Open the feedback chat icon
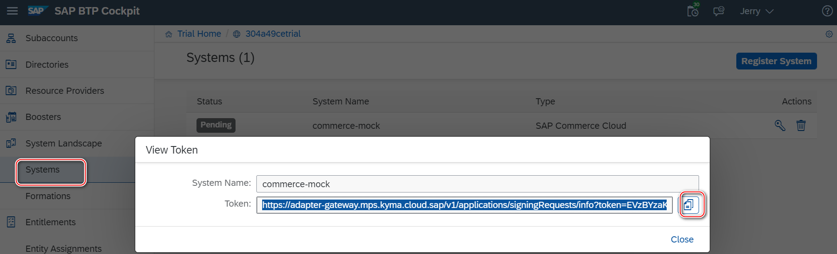 [x=719, y=11]
